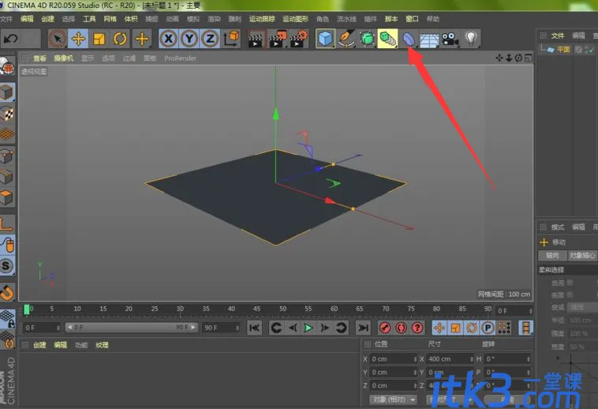This screenshot has width=598, height=409.
Task: Toggle the 启用 checkbox
Action: click(570, 283)
